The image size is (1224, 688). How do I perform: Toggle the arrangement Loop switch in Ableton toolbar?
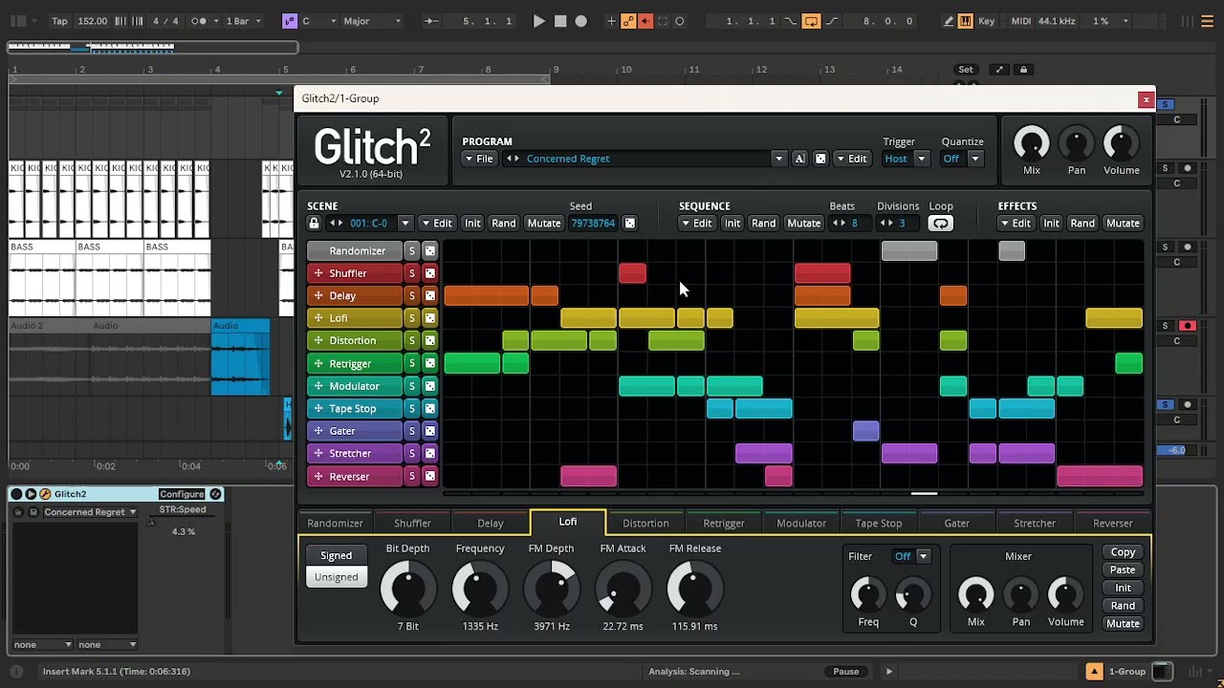click(x=811, y=21)
